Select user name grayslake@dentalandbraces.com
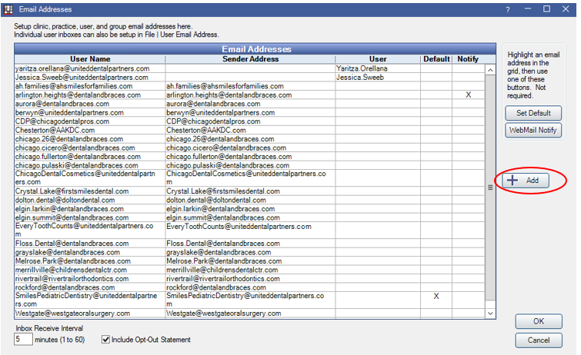Viewport: 581px width, 355px height. (68, 253)
